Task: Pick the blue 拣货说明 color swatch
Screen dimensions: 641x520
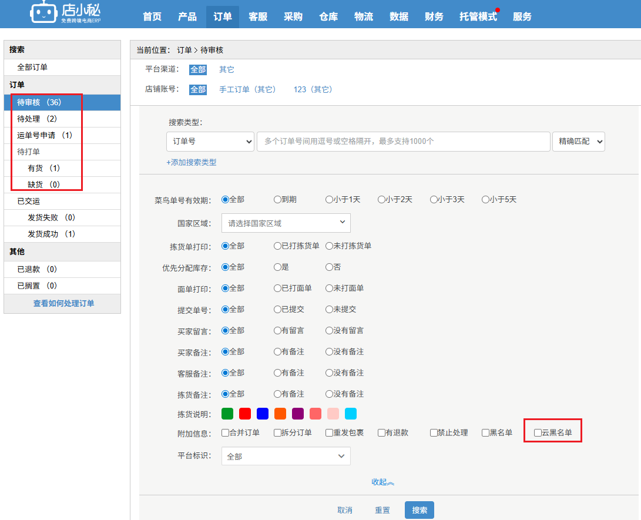Action: [x=263, y=414]
